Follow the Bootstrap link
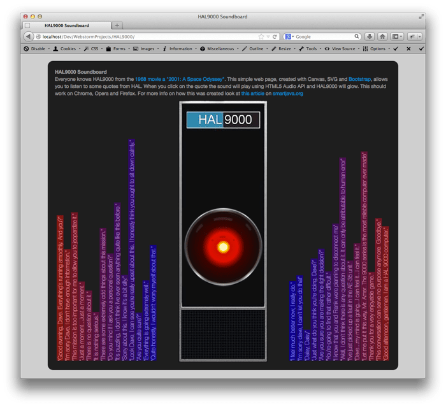 (x=359, y=79)
